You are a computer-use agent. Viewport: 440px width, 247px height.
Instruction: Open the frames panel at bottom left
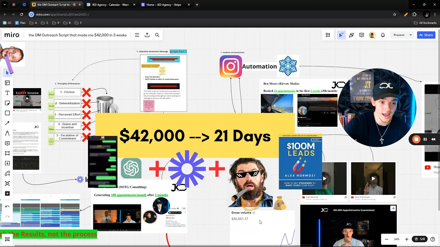[7, 239]
